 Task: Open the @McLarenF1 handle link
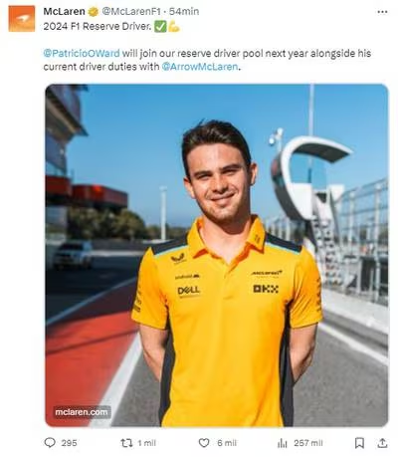click(130, 11)
